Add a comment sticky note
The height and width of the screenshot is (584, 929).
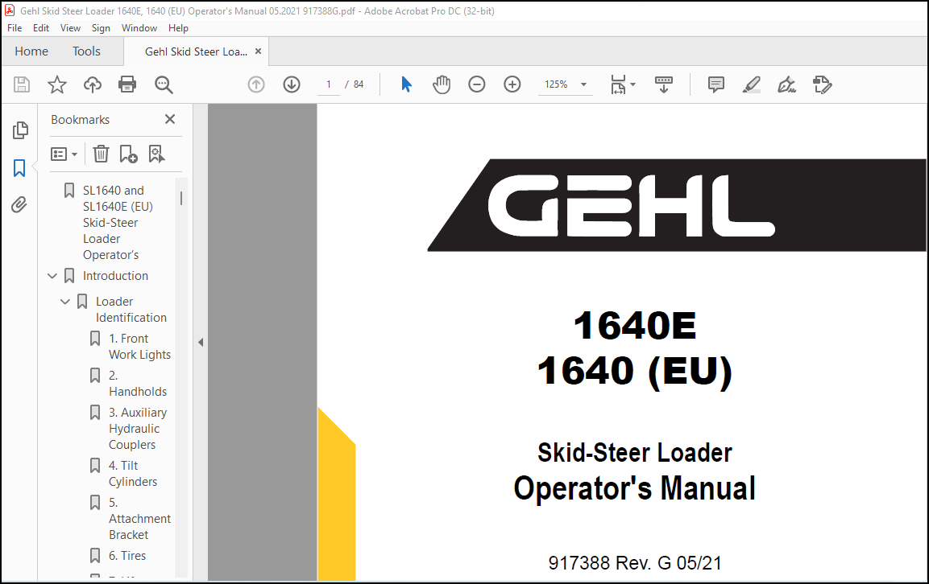click(715, 84)
